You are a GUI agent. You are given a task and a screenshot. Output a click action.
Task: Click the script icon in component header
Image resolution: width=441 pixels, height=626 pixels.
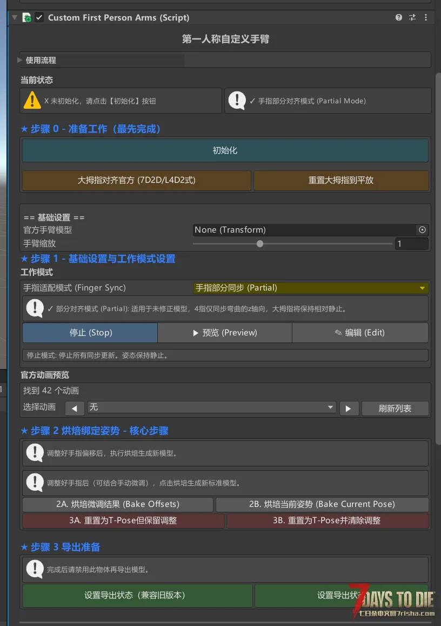coord(27,17)
